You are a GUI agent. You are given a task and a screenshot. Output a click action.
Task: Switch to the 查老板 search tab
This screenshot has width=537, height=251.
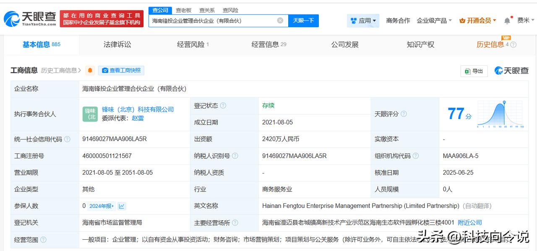point(183,10)
